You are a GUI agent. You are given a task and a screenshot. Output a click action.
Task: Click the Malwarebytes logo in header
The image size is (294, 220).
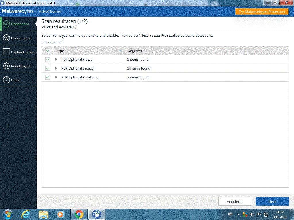(x=18, y=11)
